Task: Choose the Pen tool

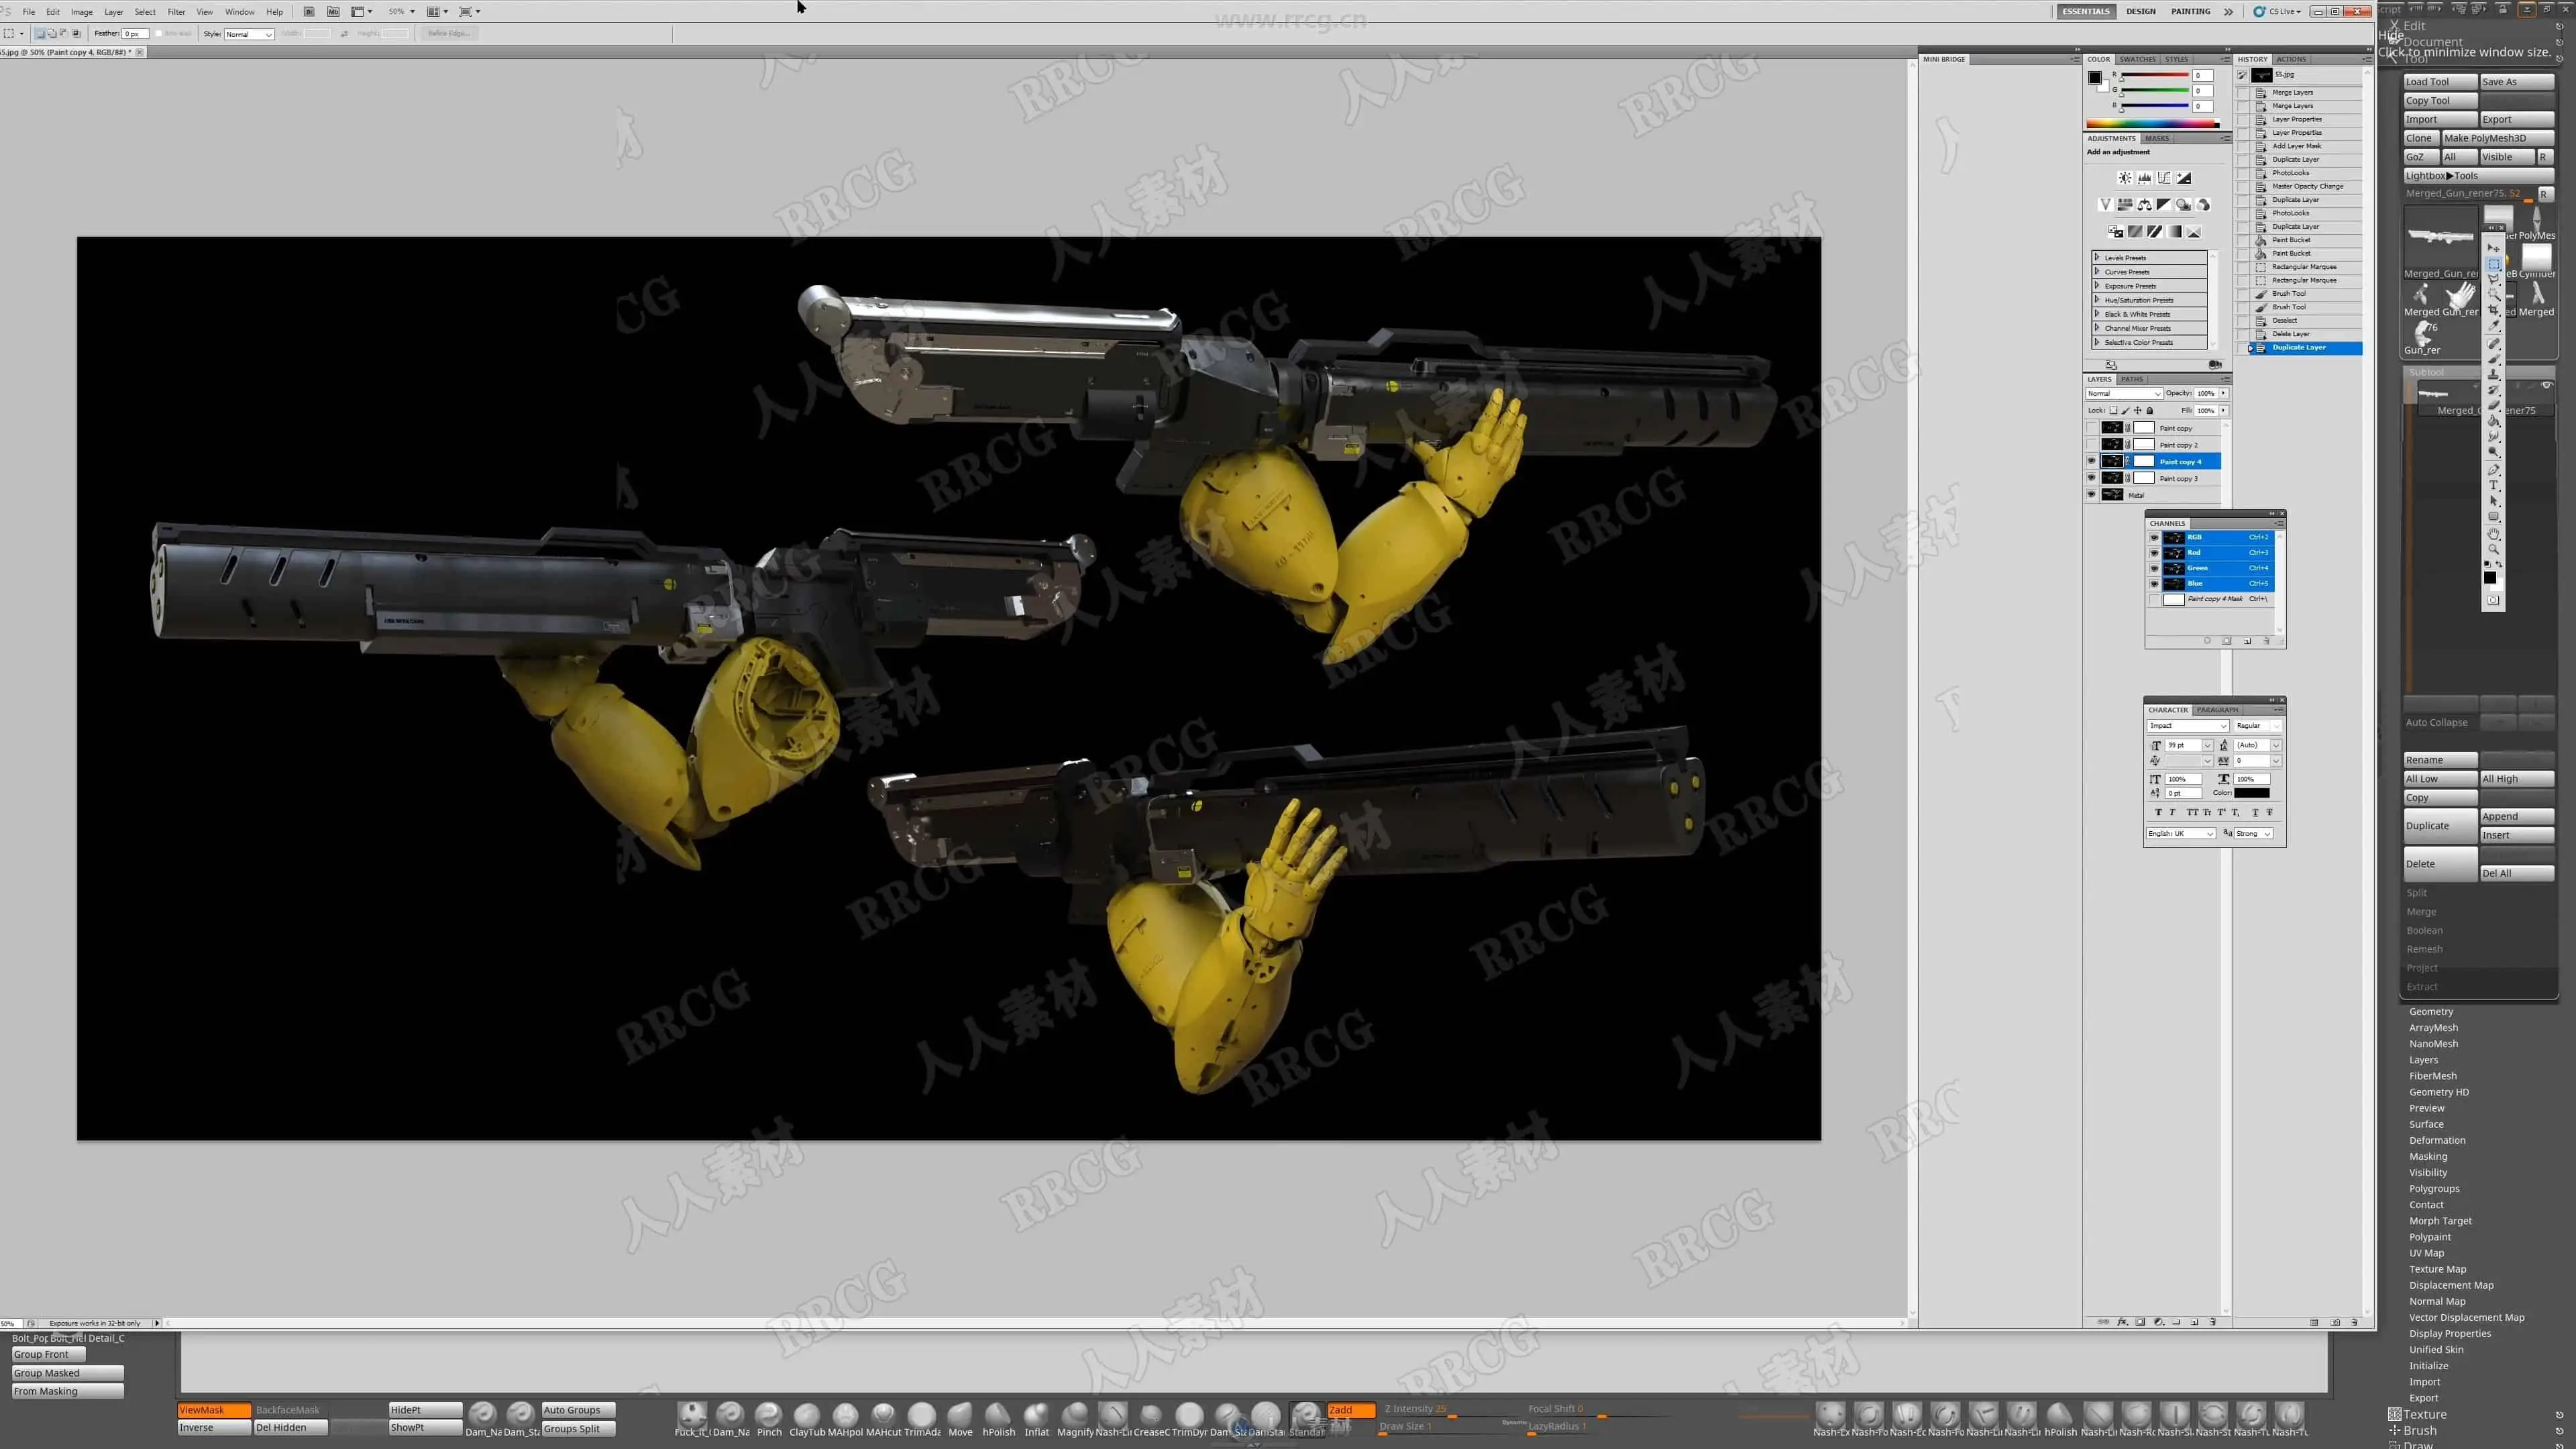Action: (x=2494, y=470)
